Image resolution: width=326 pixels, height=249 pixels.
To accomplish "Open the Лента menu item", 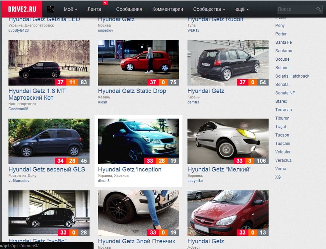I will 94,9.
